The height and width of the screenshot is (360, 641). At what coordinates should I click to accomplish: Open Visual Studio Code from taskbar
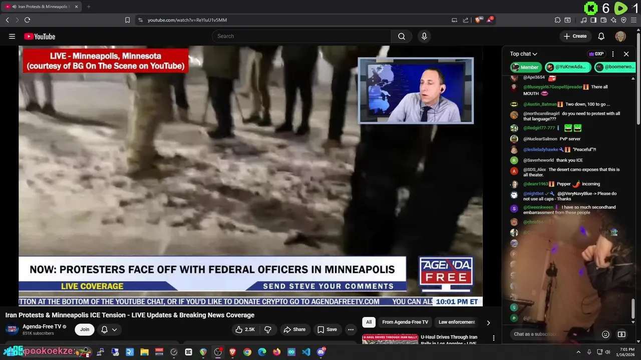[x=306, y=352]
